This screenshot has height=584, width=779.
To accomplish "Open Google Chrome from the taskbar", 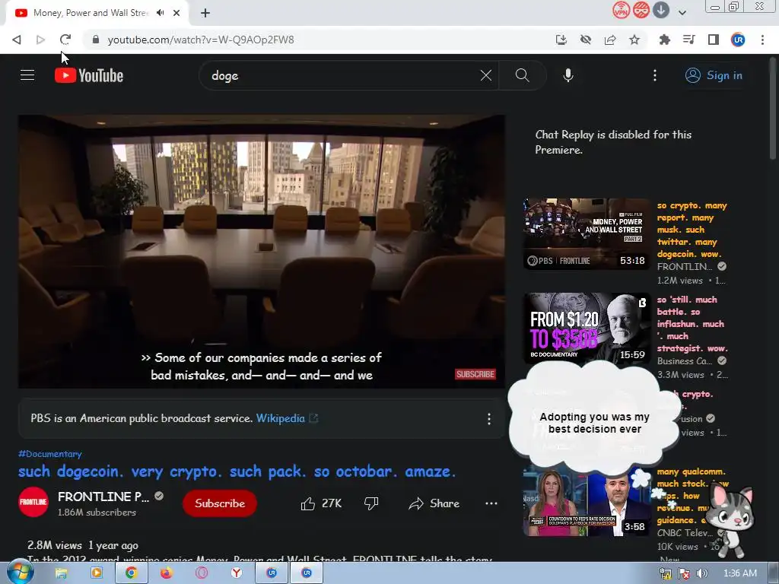I will coord(131,573).
